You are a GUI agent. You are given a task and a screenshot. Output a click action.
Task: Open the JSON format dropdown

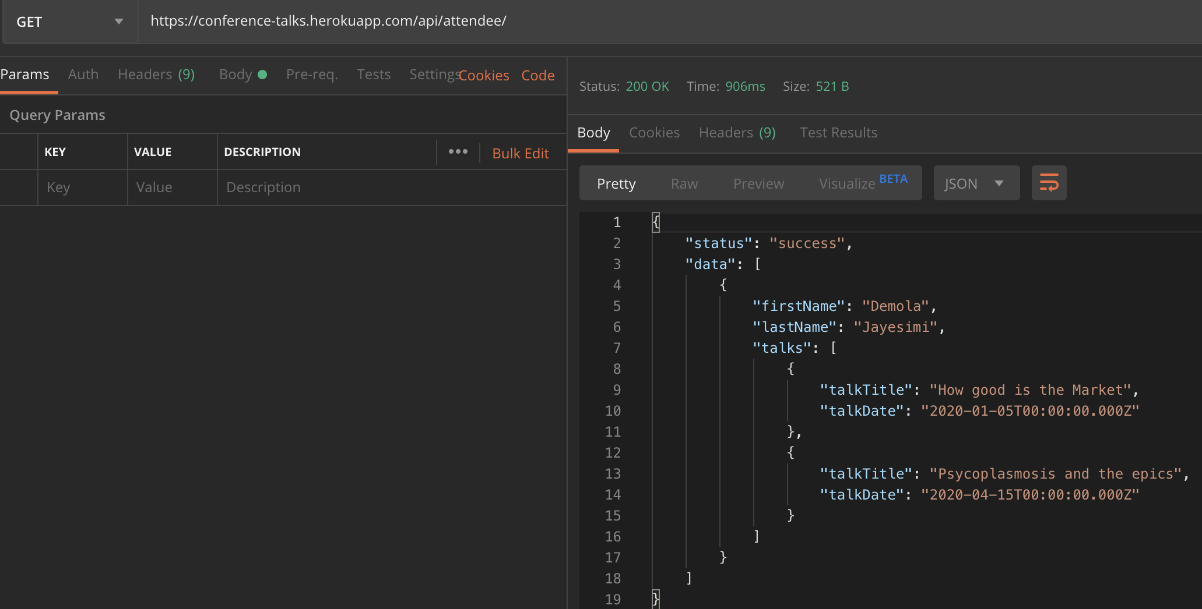(x=976, y=183)
